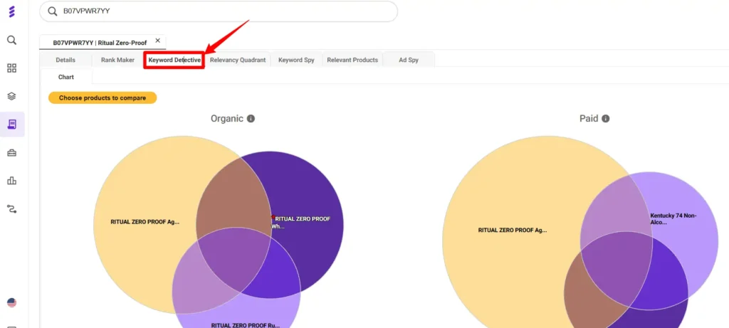Open the stacked layers icon in sidebar
The height and width of the screenshot is (328, 729).
pyautogui.click(x=12, y=96)
